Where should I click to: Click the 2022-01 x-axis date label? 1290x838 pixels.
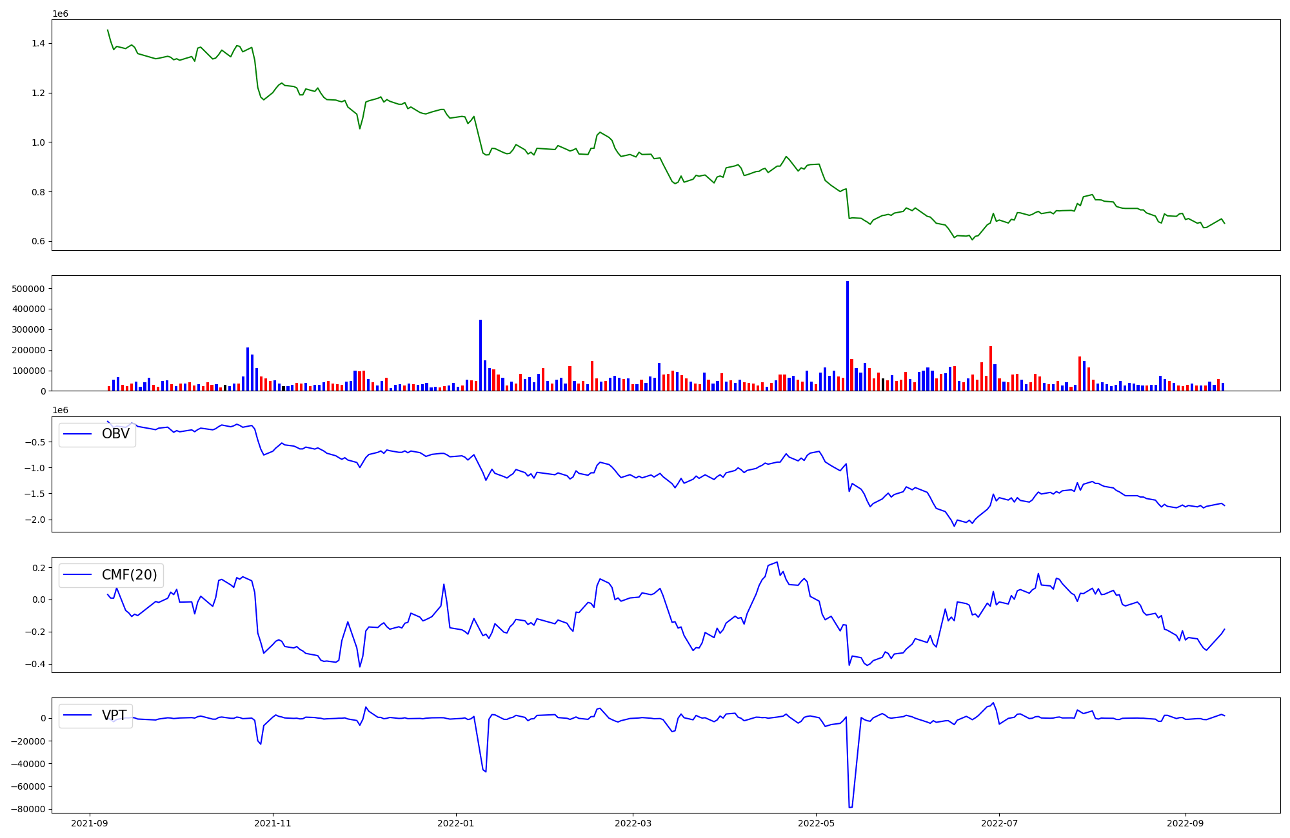(456, 823)
